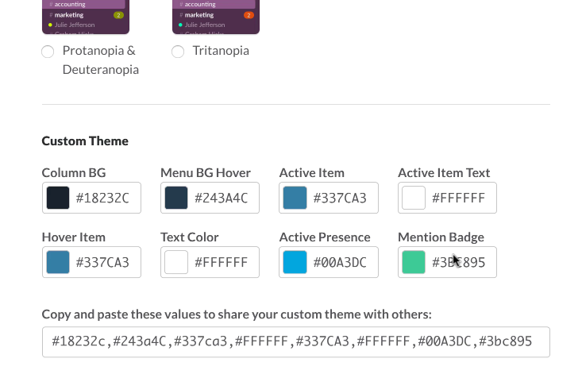Viewport: 582px width, 370px height.
Task: Open the Active Presence color swatch
Action: (295, 262)
